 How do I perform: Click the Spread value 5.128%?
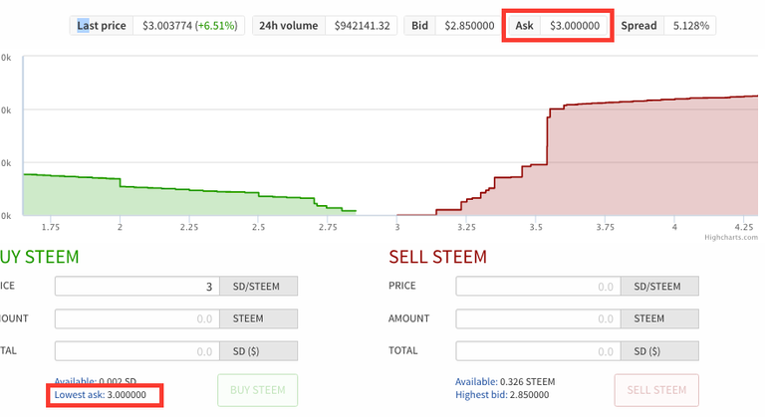coord(691,26)
